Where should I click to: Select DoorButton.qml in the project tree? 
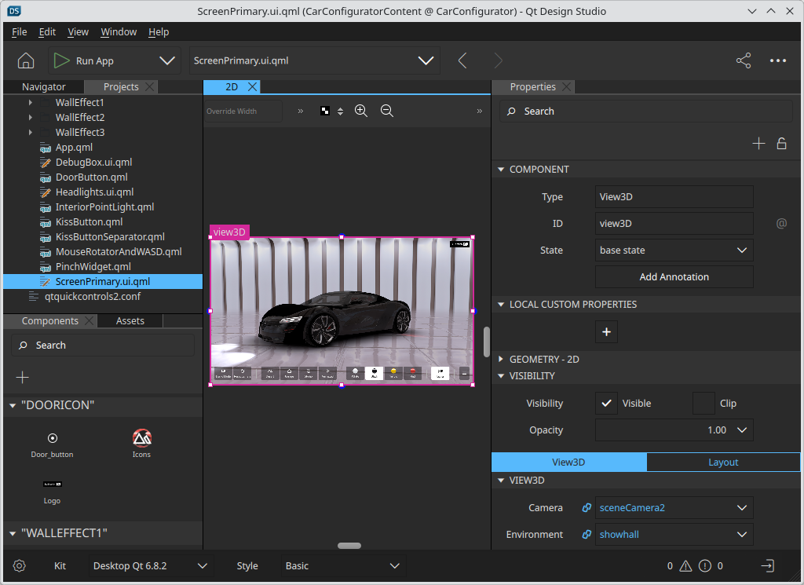coord(91,177)
